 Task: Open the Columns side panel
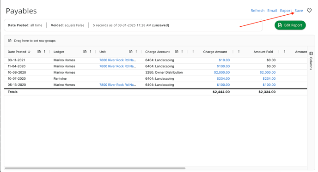pyautogui.click(x=311, y=61)
